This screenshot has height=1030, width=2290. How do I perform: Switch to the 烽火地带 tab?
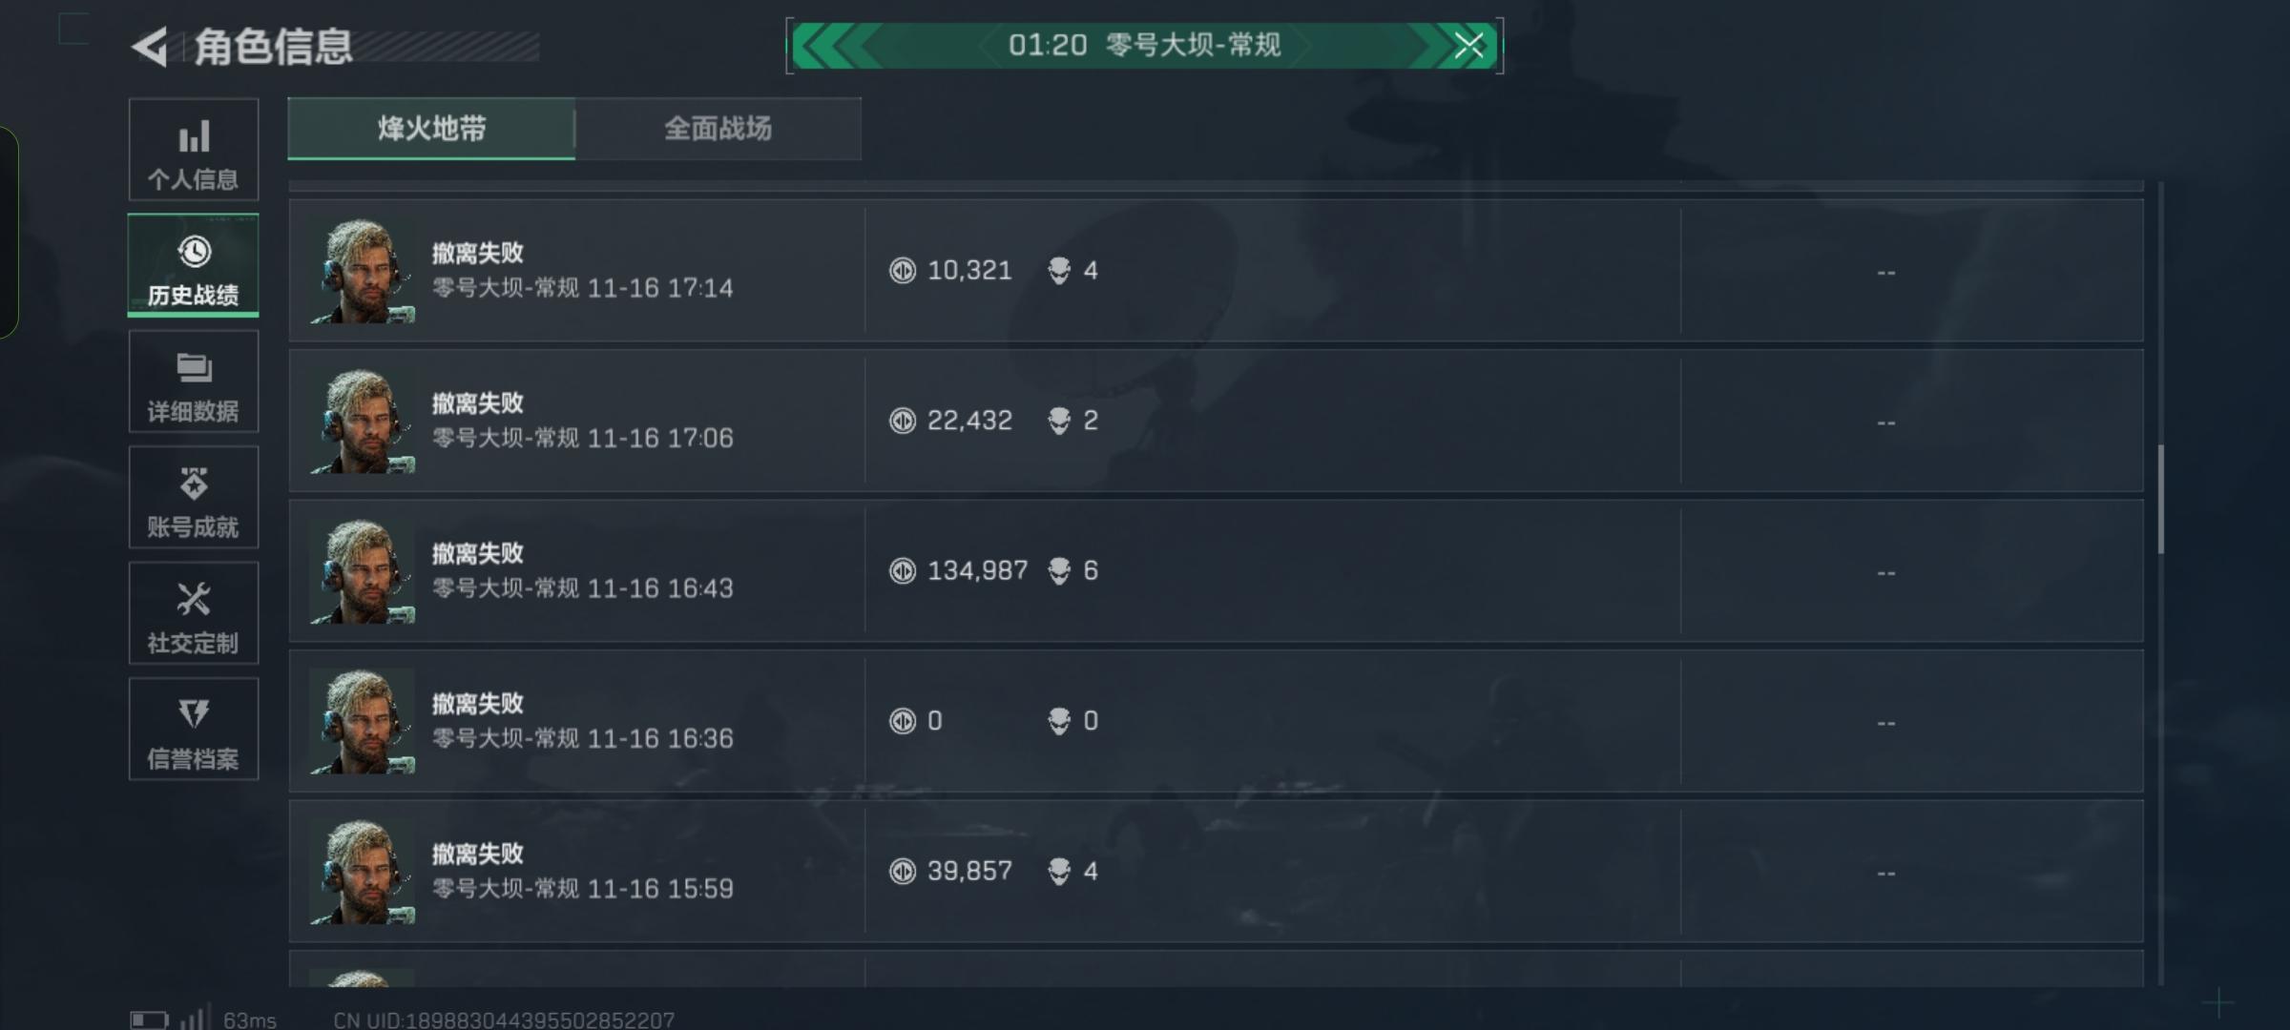(431, 129)
